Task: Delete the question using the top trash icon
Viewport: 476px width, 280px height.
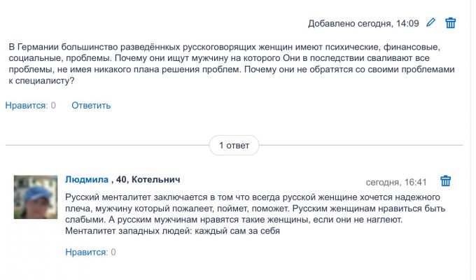Action: click(451, 23)
